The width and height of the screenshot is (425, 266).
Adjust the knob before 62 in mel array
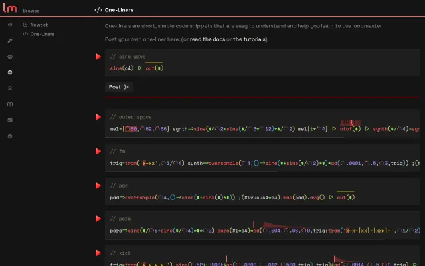[143, 129]
